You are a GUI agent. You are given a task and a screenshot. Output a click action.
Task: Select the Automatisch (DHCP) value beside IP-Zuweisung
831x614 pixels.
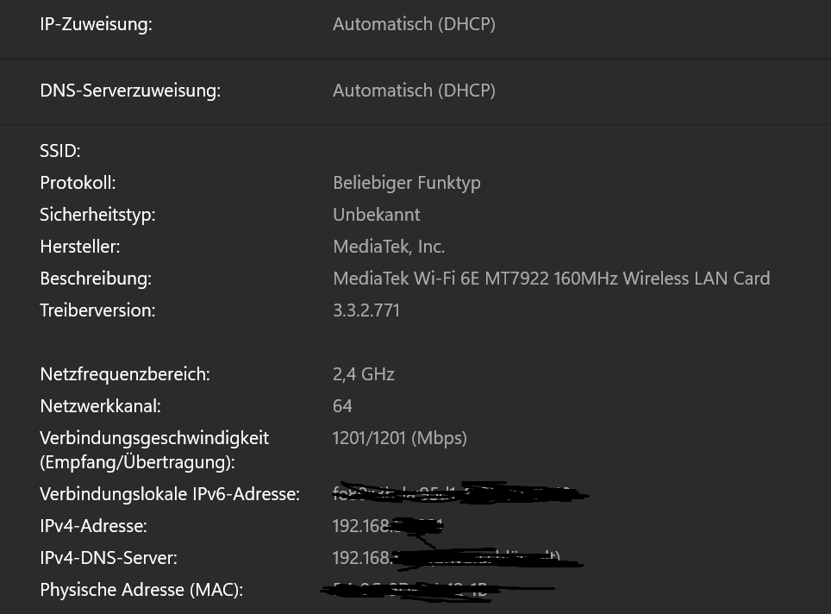414,24
